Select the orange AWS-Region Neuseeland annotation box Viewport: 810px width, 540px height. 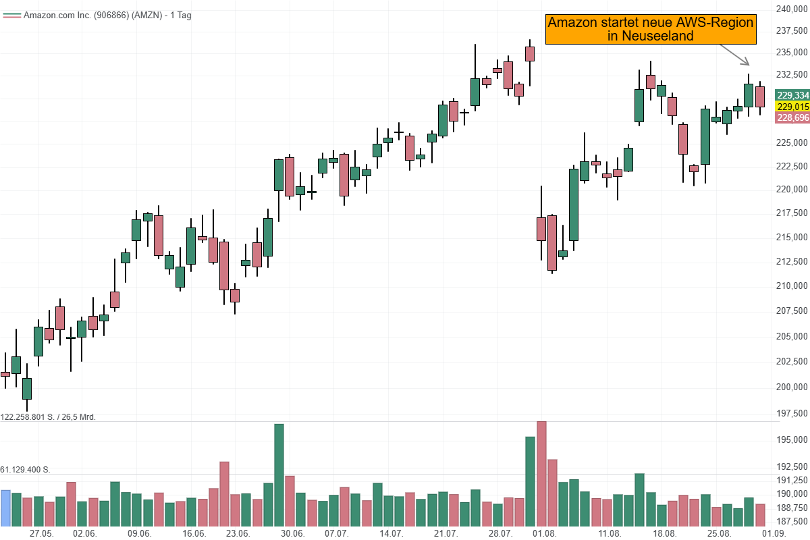tap(651, 29)
